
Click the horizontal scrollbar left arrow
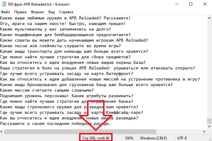(x=2, y=131)
